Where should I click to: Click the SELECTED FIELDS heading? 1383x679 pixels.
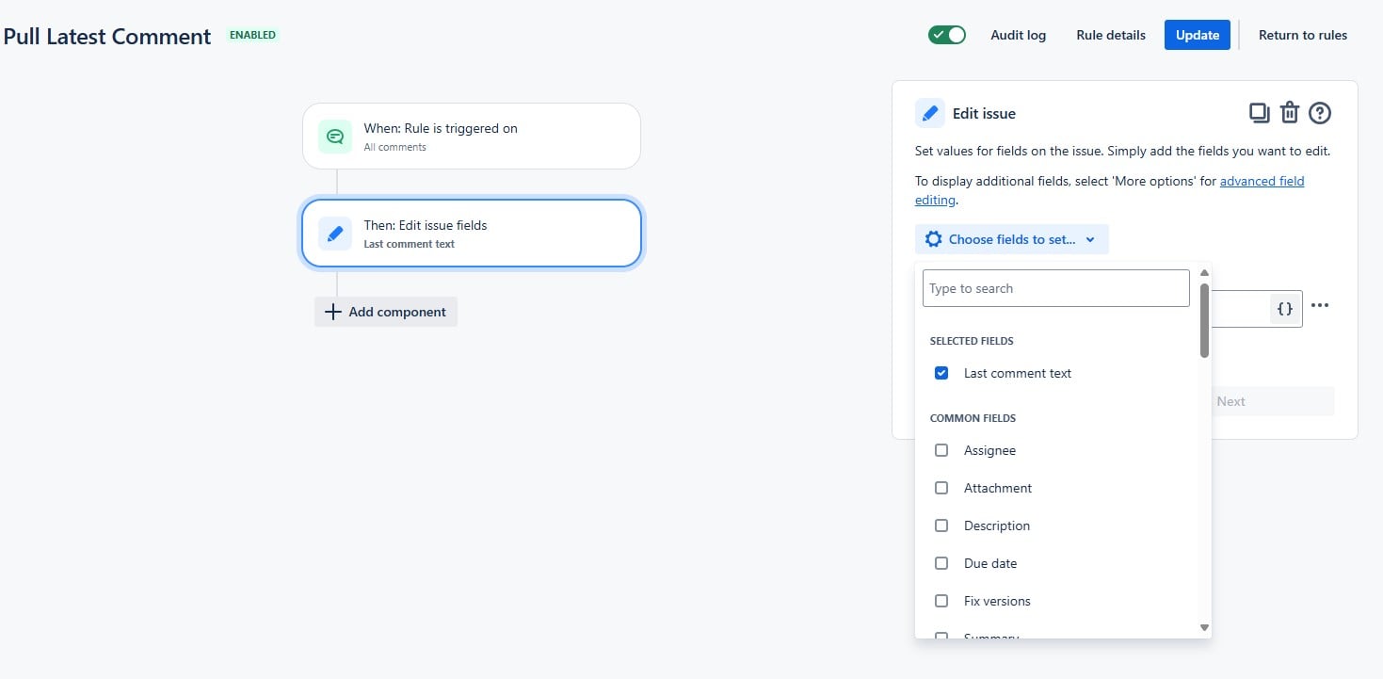tap(972, 341)
